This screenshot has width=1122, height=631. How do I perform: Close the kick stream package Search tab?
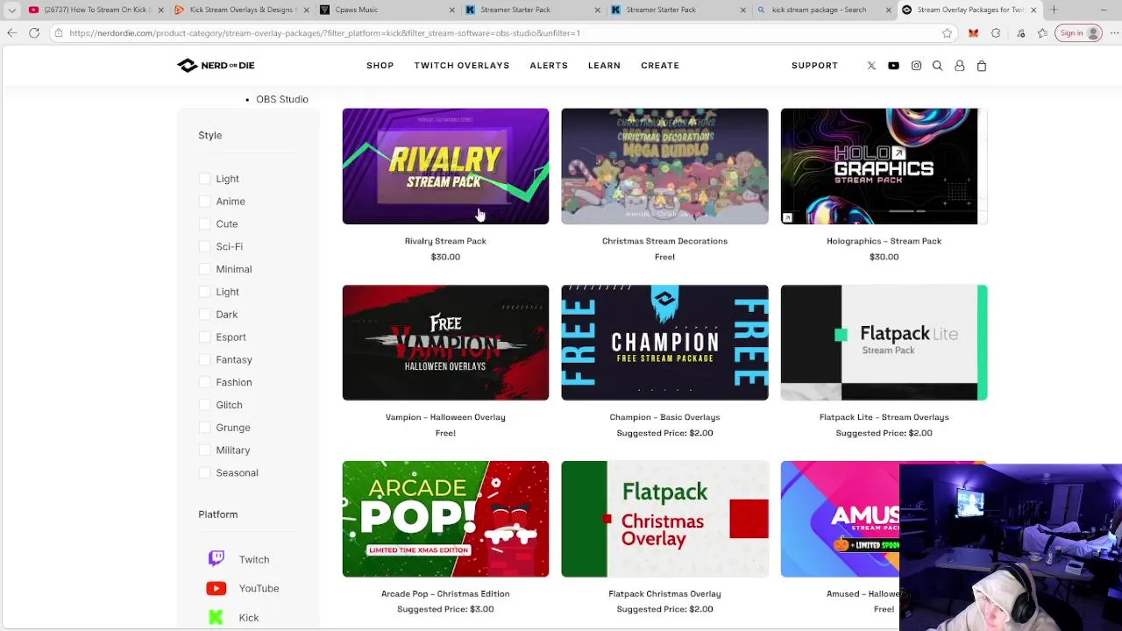(x=889, y=10)
